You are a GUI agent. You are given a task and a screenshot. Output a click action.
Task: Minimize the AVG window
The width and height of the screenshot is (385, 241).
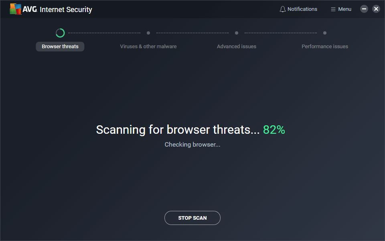[364, 9]
